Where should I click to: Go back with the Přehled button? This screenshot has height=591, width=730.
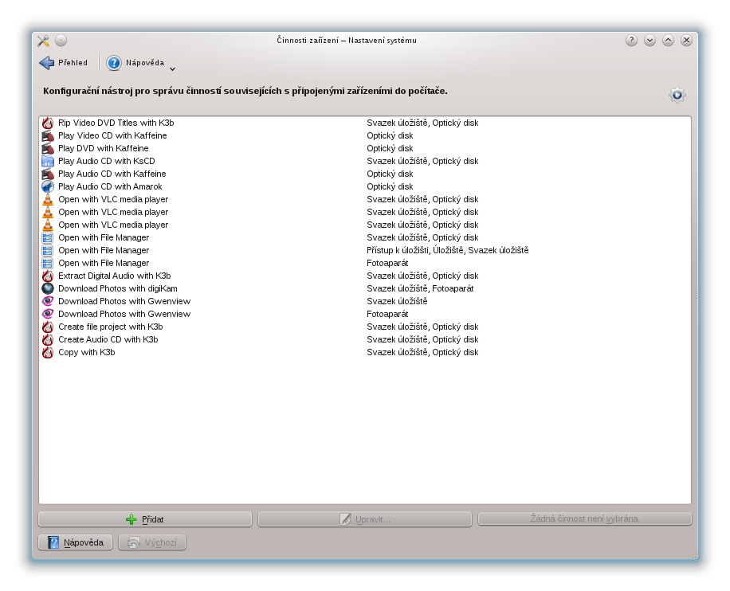pyautogui.click(x=63, y=63)
